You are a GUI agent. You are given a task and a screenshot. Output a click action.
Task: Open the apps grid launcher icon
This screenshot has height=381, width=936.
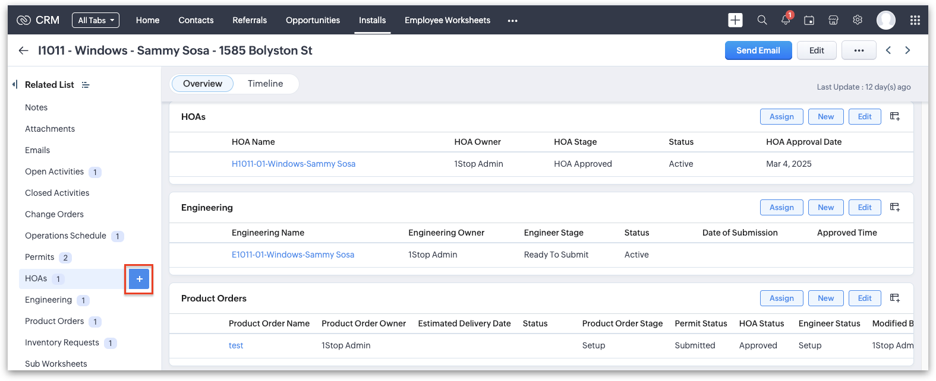click(915, 20)
